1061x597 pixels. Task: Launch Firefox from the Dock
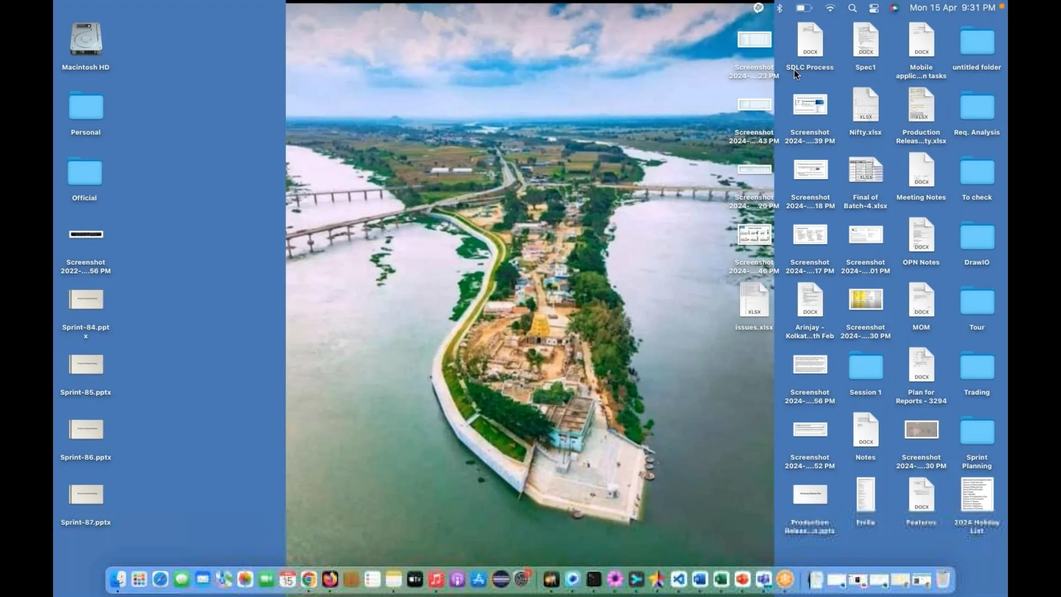[x=330, y=579]
